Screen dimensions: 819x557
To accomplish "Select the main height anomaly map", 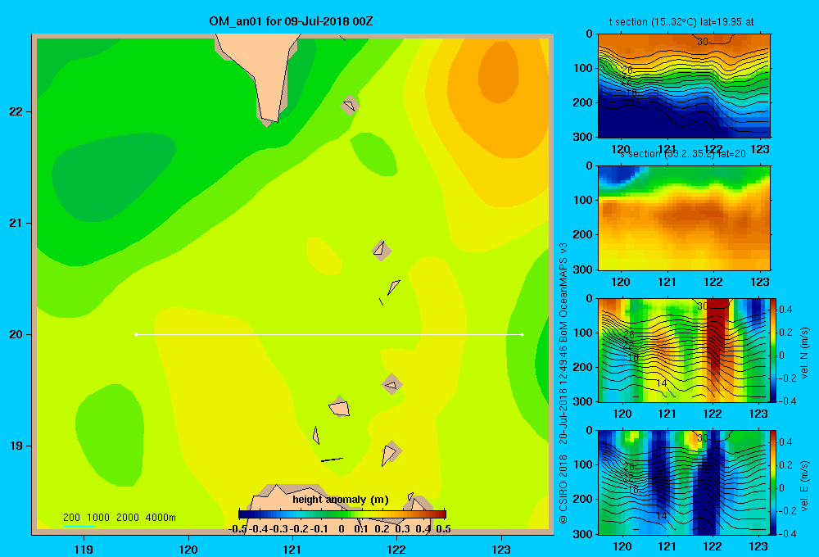I will point(292,284).
